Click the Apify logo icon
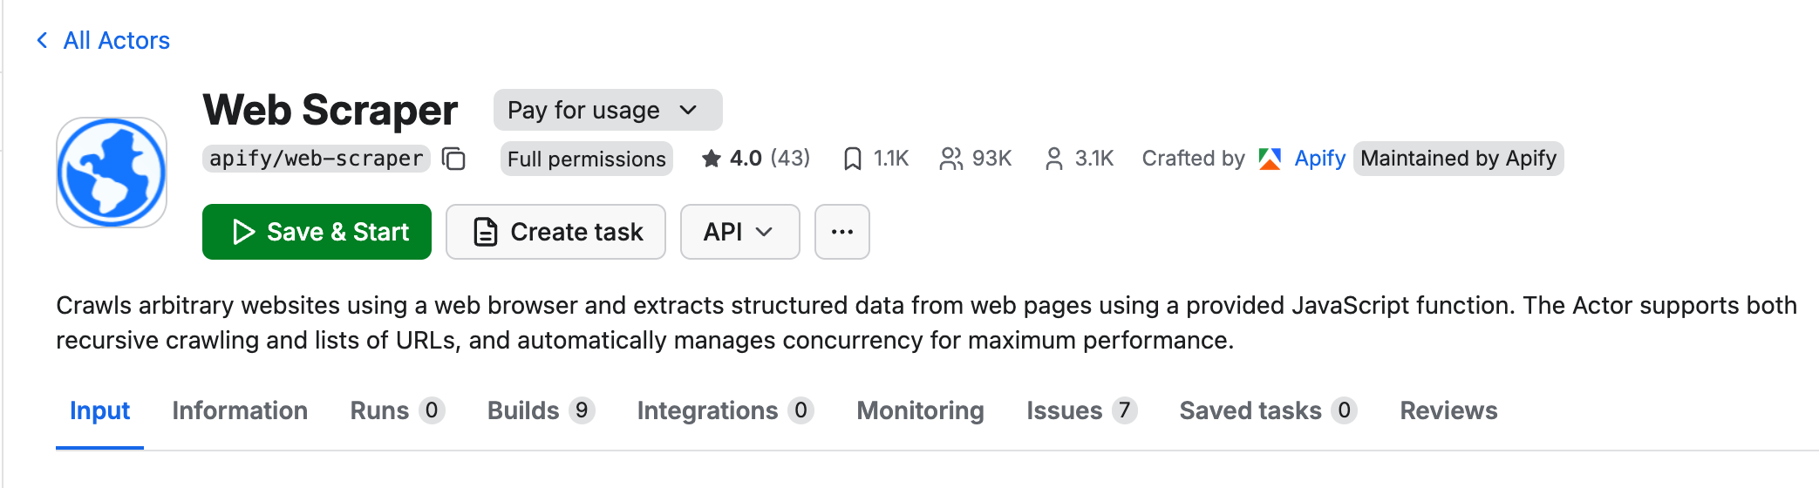The image size is (1819, 488). click(1270, 159)
